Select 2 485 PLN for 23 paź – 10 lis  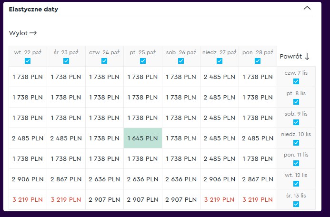click(66, 138)
